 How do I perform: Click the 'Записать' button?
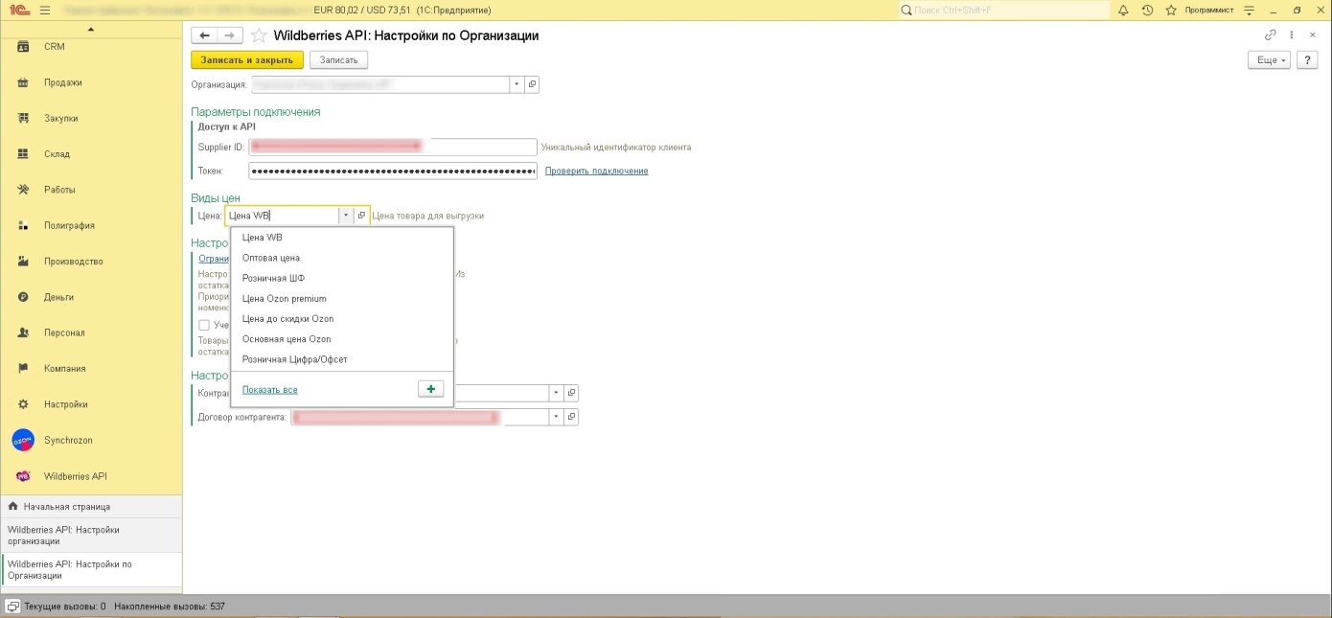[x=338, y=60]
